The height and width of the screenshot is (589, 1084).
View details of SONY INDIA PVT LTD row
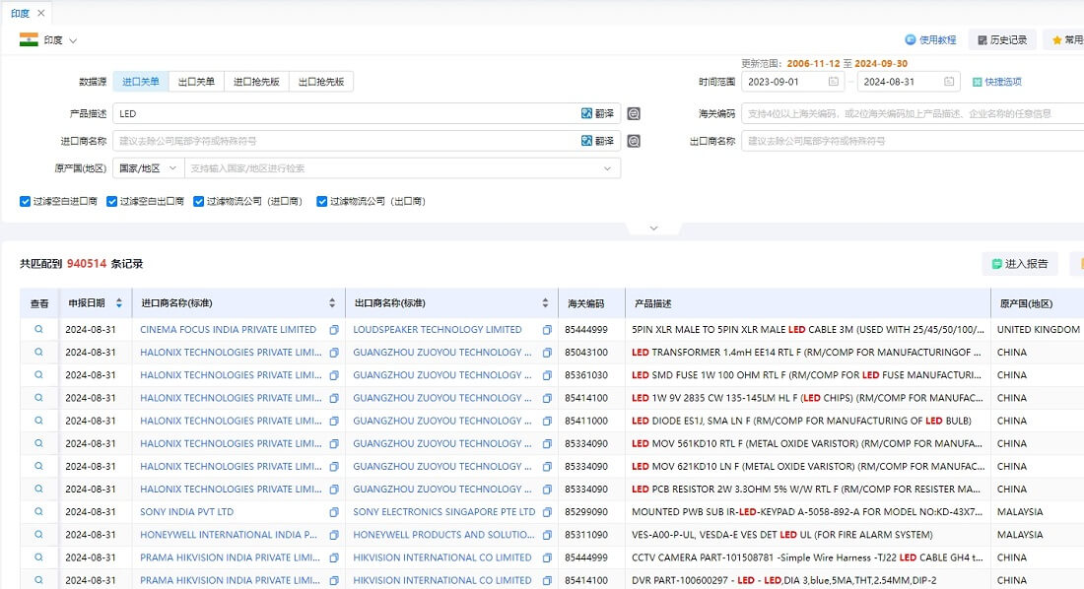(x=38, y=511)
